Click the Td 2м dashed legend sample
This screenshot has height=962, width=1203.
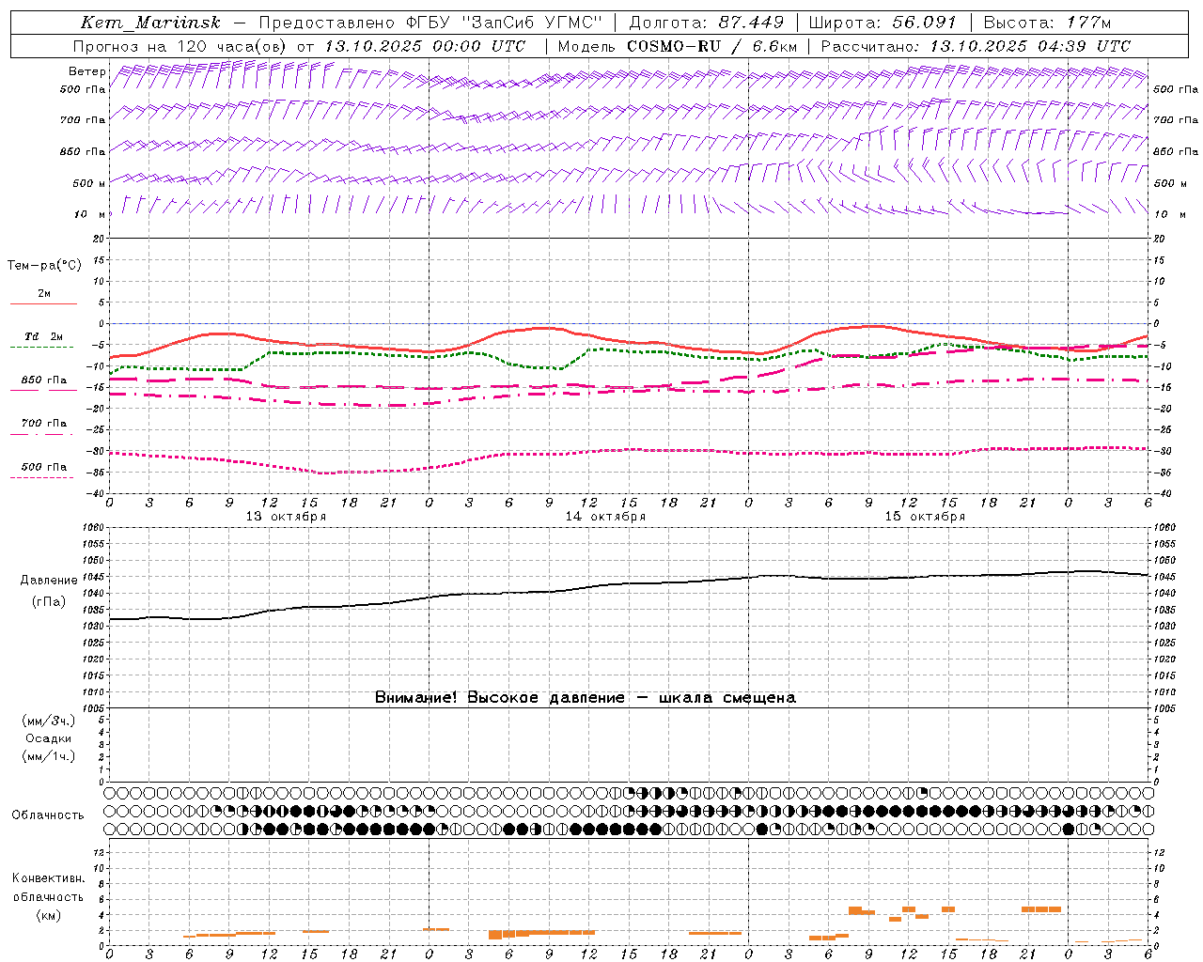pyautogui.click(x=43, y=348)
